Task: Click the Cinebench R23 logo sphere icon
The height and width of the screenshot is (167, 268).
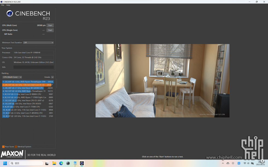Action: [10, 13]
